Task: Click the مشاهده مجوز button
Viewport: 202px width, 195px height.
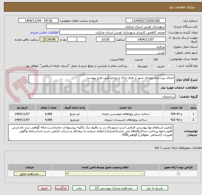Action: 30,174
